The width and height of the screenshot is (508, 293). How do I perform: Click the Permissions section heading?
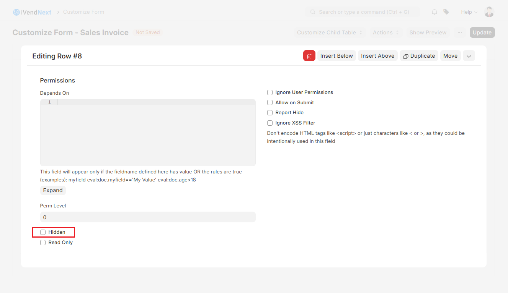tap(57, 81)
